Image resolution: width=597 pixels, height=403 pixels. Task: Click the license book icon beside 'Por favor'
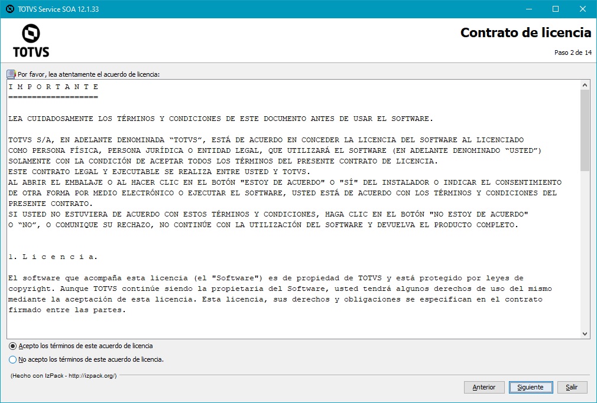pyautogui.click(x=11, y=74)
